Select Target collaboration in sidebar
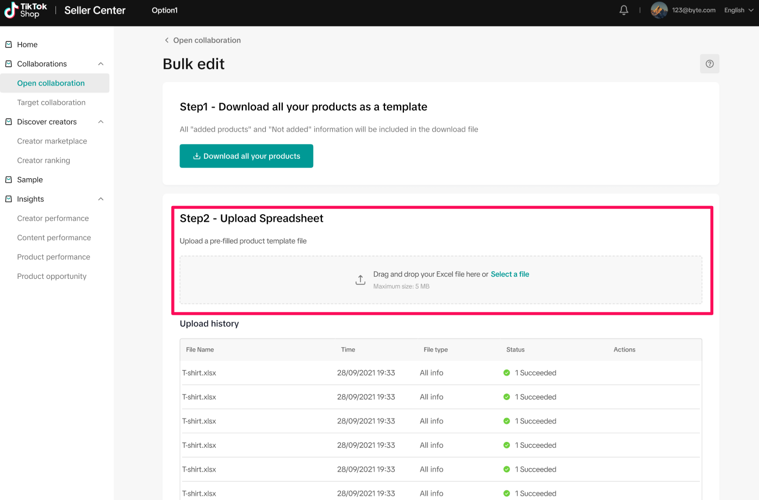759x500 pixels. click(x=51, y=103)
